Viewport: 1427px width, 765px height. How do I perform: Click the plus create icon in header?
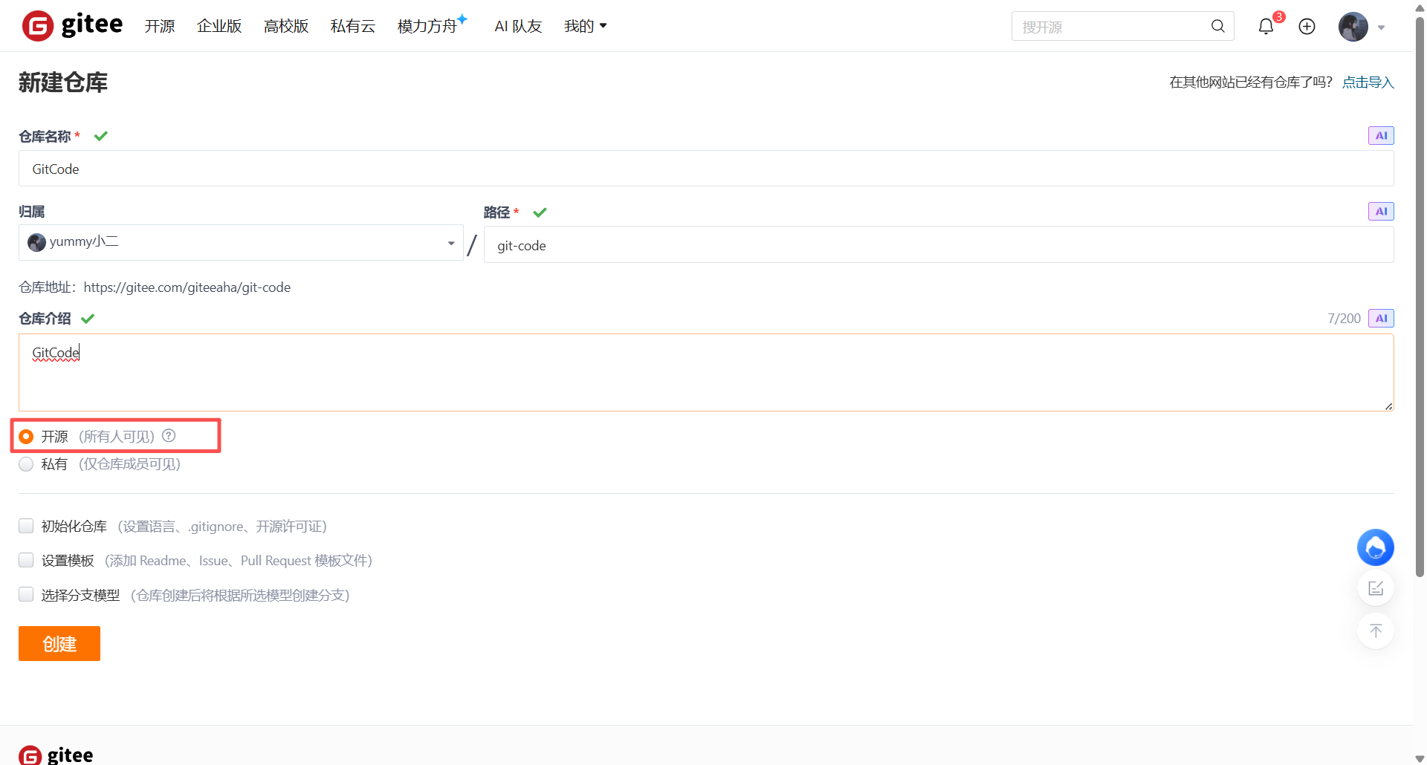(1307, 27)
